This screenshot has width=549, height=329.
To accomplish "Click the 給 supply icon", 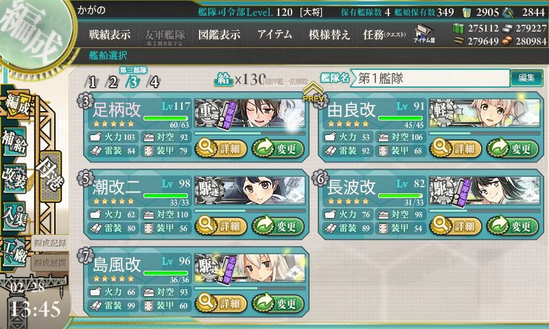I will pos(223,79).
